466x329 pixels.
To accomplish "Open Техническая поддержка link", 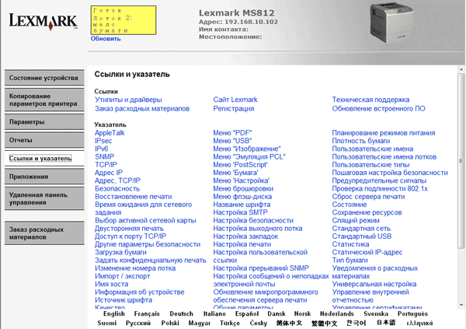I will (370, 100).
